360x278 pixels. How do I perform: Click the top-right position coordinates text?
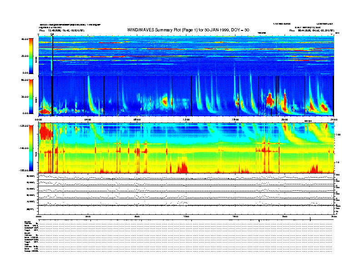(x=311, y=30)
